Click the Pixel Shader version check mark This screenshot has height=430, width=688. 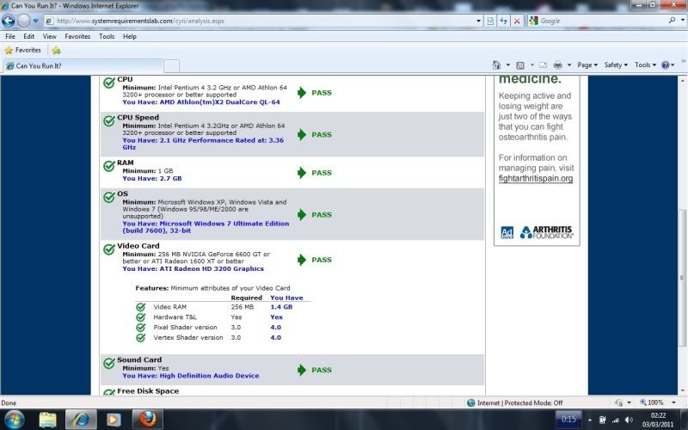(x=140, y=328)
